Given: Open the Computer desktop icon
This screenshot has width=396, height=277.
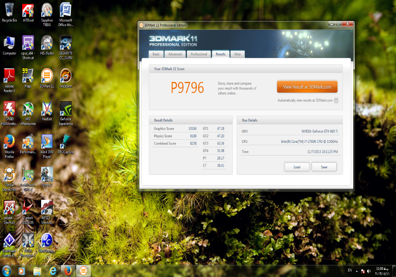Looking at the screenshot, I should pos(10,46).
